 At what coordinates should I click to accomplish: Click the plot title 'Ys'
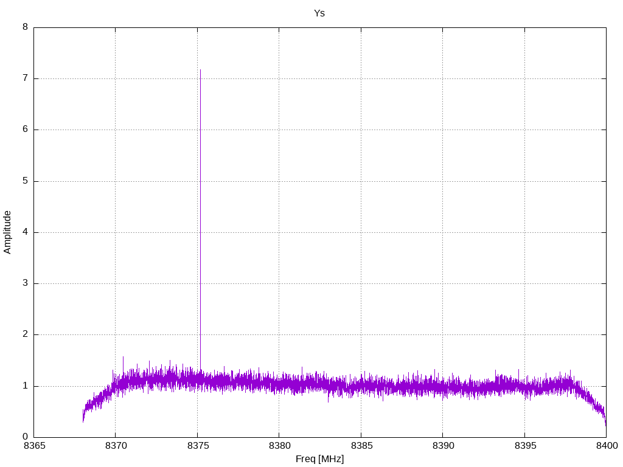coord(319,13)
